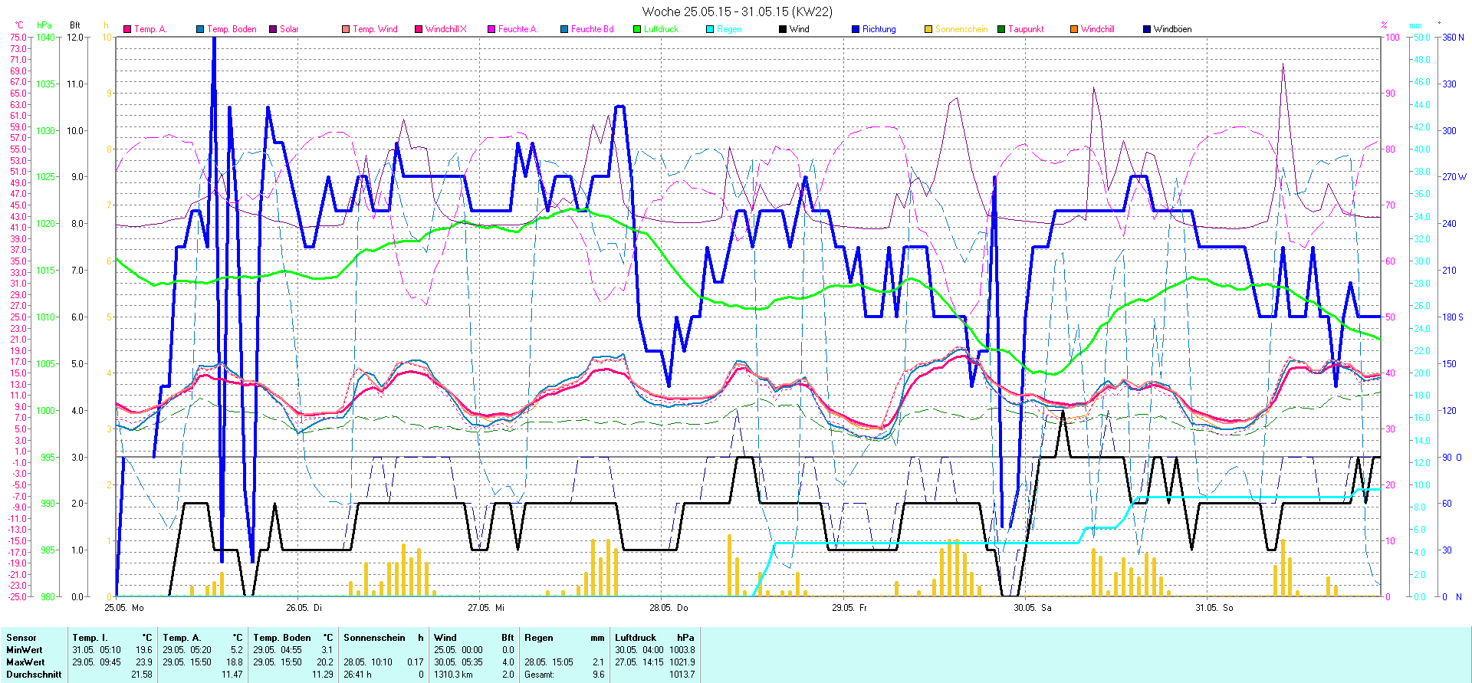The height and width of the screenshot is (683, 1472).
Task: Click the black Wind legend square
Action: pyautogui.click(x=783, y=29)
